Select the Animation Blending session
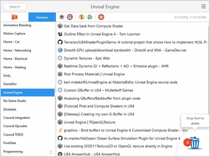 click(x=28, y=25)
